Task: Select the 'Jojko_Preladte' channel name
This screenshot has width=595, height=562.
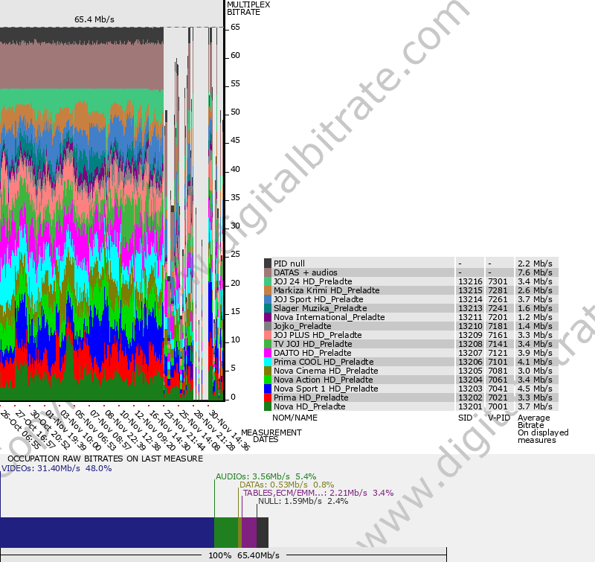Action: [x=303, y=326]
